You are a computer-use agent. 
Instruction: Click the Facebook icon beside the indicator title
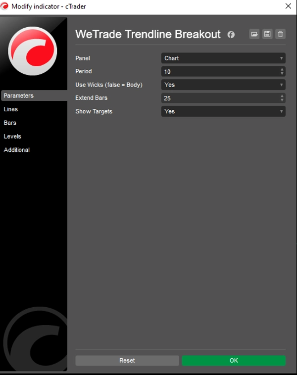pos(231,35)
